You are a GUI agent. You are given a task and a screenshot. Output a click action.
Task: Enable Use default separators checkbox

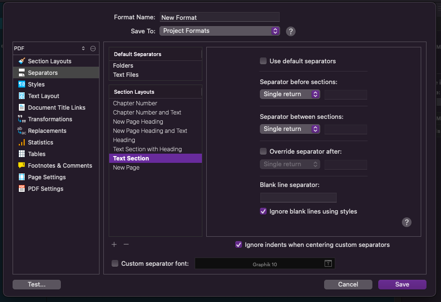coord(263,61)
